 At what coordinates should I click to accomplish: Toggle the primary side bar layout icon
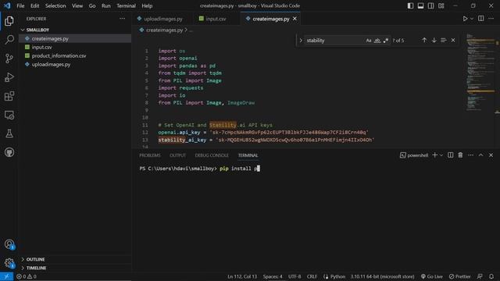410,5
